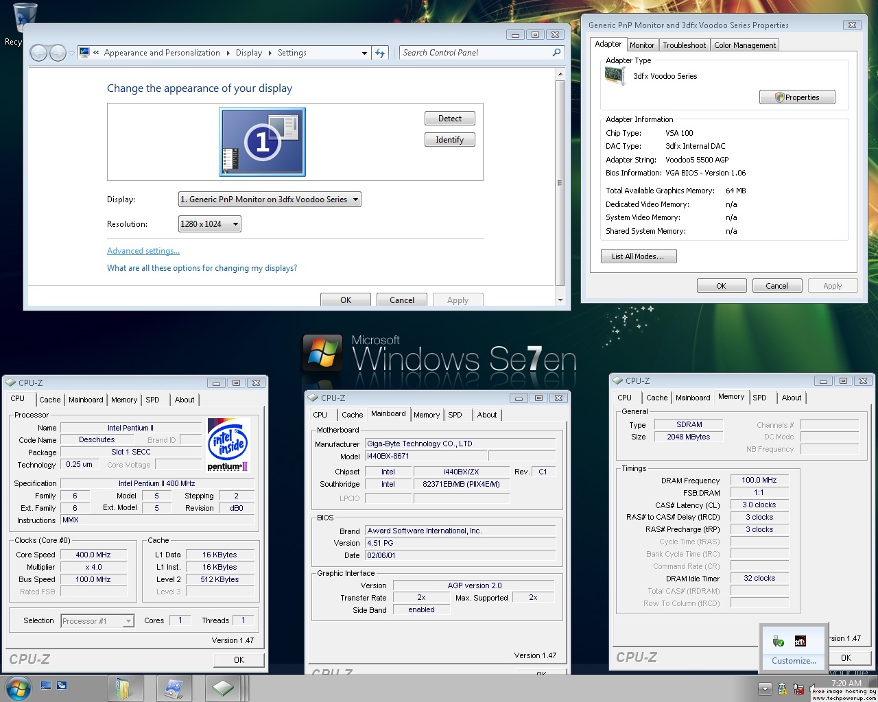
Task: Click the 3dfx adapter card icon
Action: [615, 75]
